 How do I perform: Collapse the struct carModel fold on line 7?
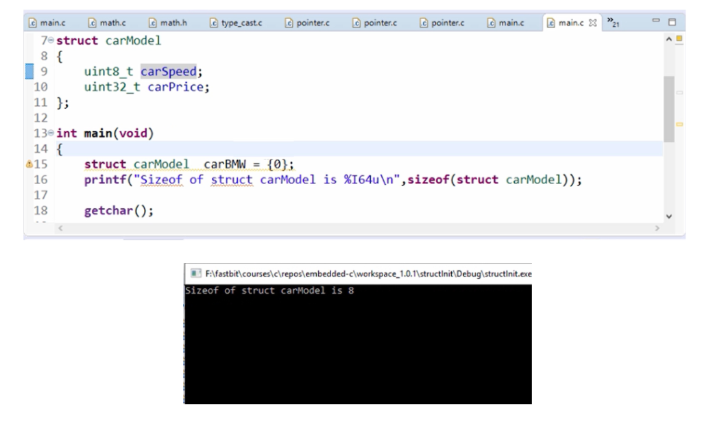click(51, 40)
